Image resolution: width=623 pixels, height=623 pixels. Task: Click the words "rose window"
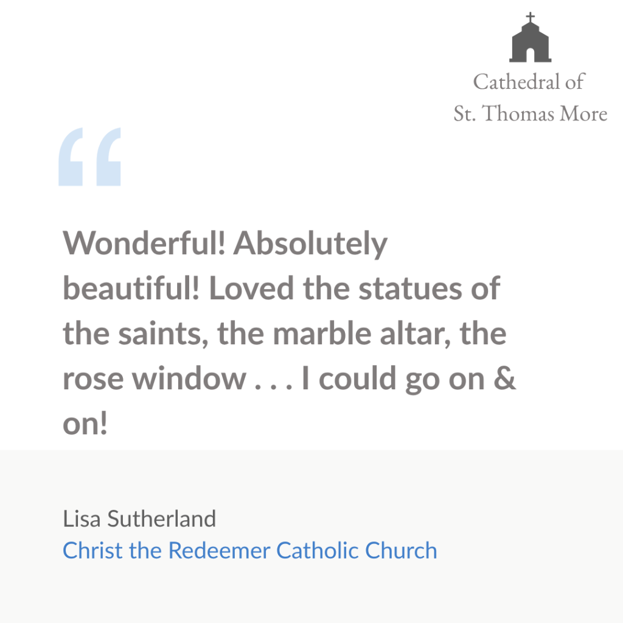tap(155, 378)
